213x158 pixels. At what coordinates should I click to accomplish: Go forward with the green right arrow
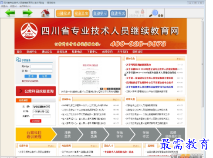tap(27, 13)
